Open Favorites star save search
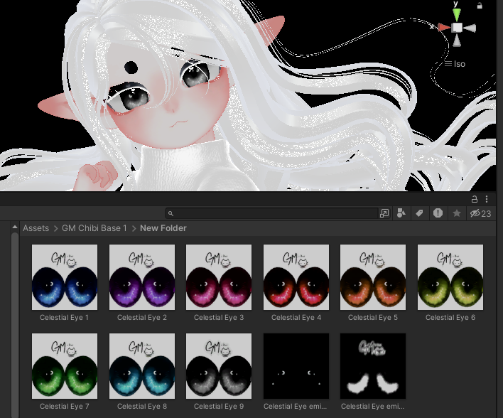The image size is (503, 418). tap(457, 213)
